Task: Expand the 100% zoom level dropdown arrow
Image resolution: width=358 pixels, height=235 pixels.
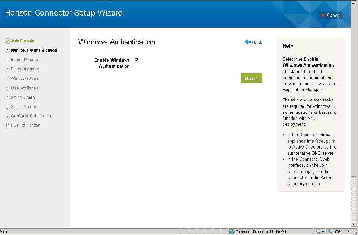Action: tap(348, 232)
